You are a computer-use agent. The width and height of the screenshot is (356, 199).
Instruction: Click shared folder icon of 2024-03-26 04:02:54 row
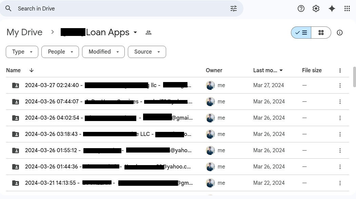pos(16,118)
